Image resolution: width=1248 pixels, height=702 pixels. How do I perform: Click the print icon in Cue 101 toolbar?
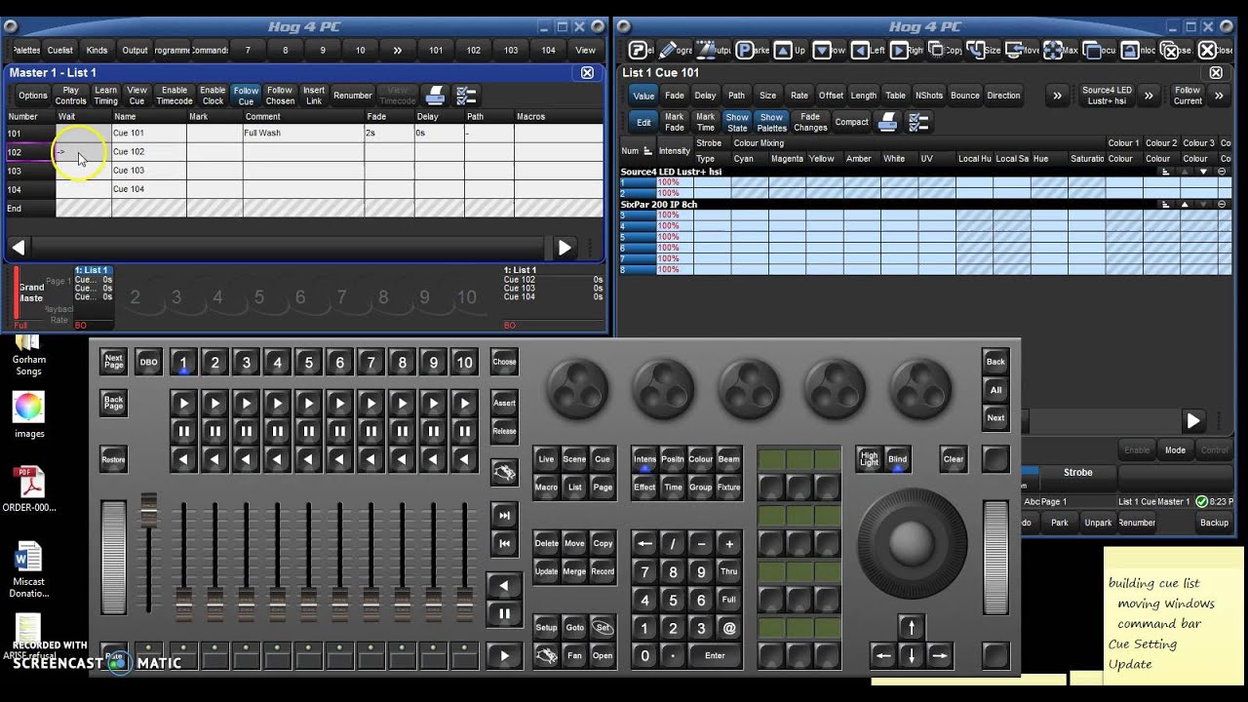[887, 122]
